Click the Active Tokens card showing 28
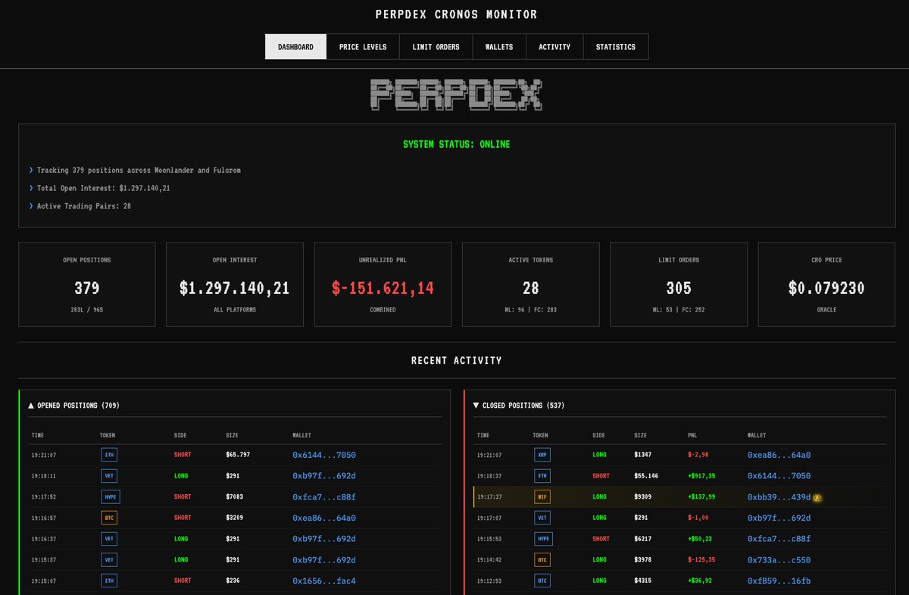 click(x=530, y=284)
